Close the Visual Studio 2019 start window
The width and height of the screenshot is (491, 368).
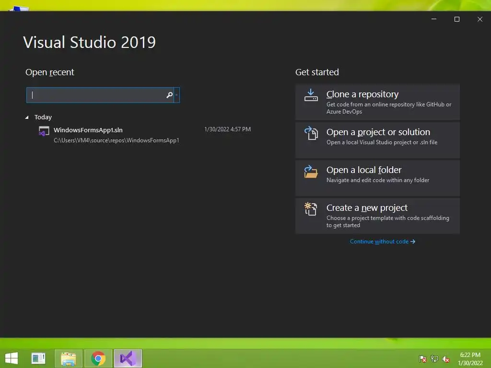point(479,19)
